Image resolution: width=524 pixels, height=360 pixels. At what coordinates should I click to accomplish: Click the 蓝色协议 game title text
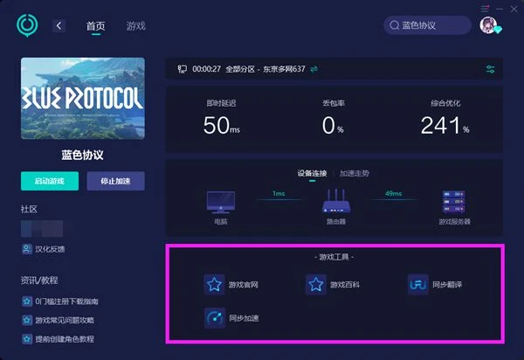[x=83, y=156]
